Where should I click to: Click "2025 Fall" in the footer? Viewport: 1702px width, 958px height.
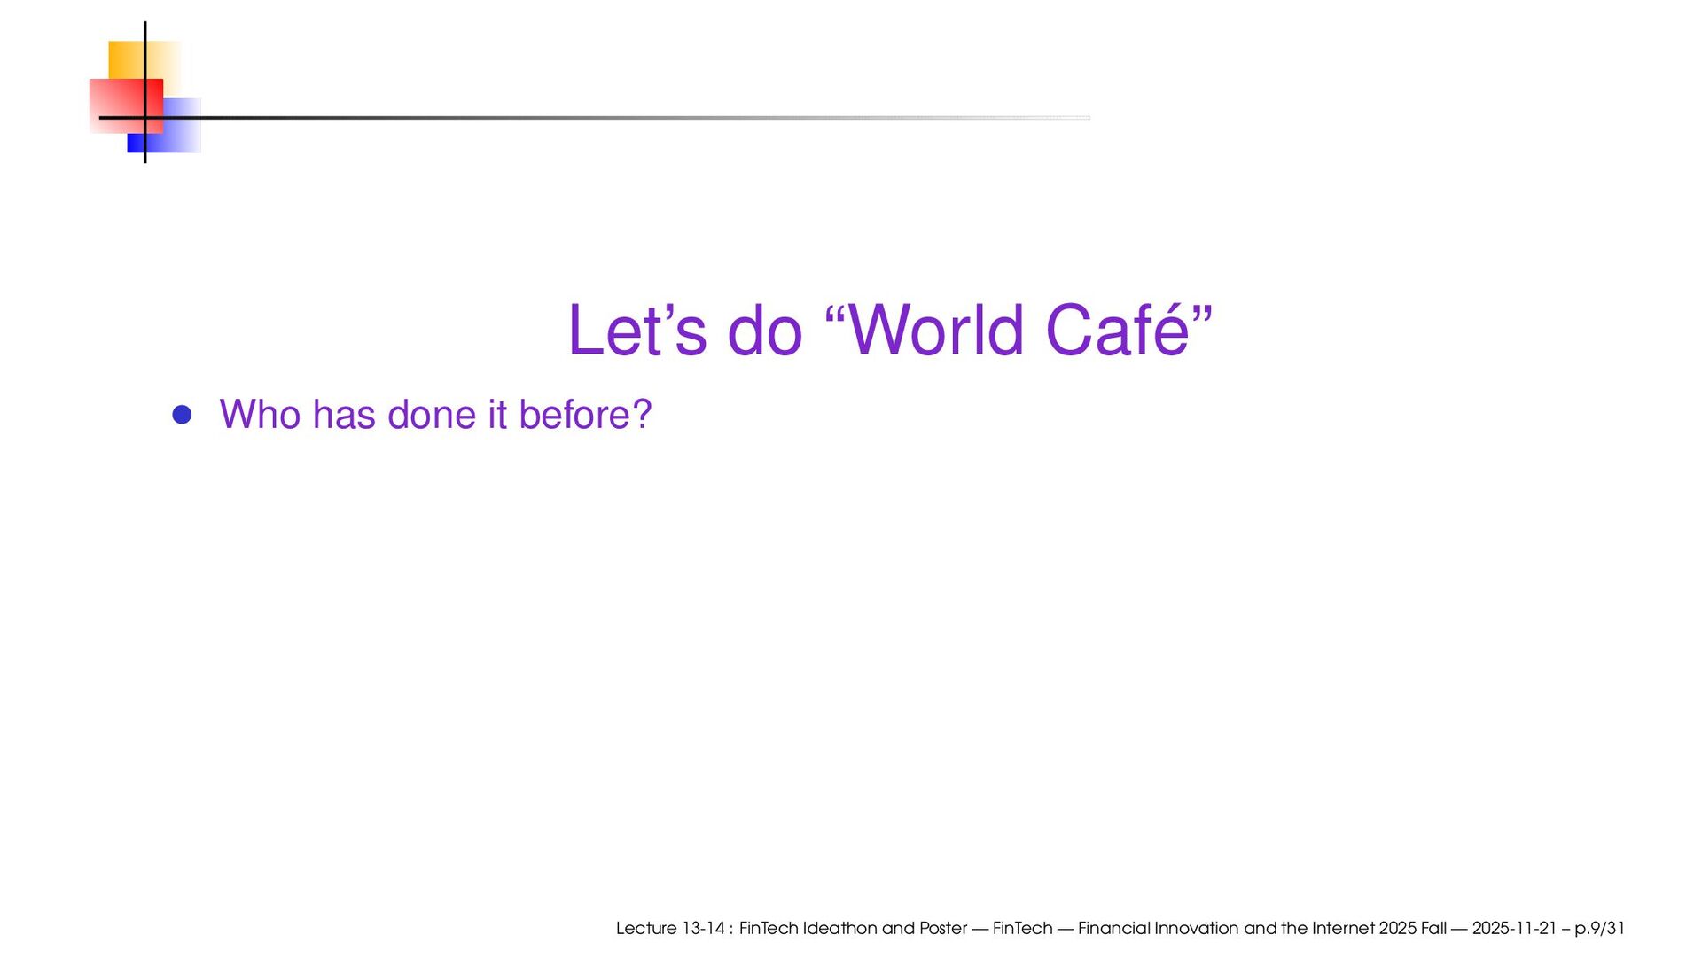[x=1412, y=928]
